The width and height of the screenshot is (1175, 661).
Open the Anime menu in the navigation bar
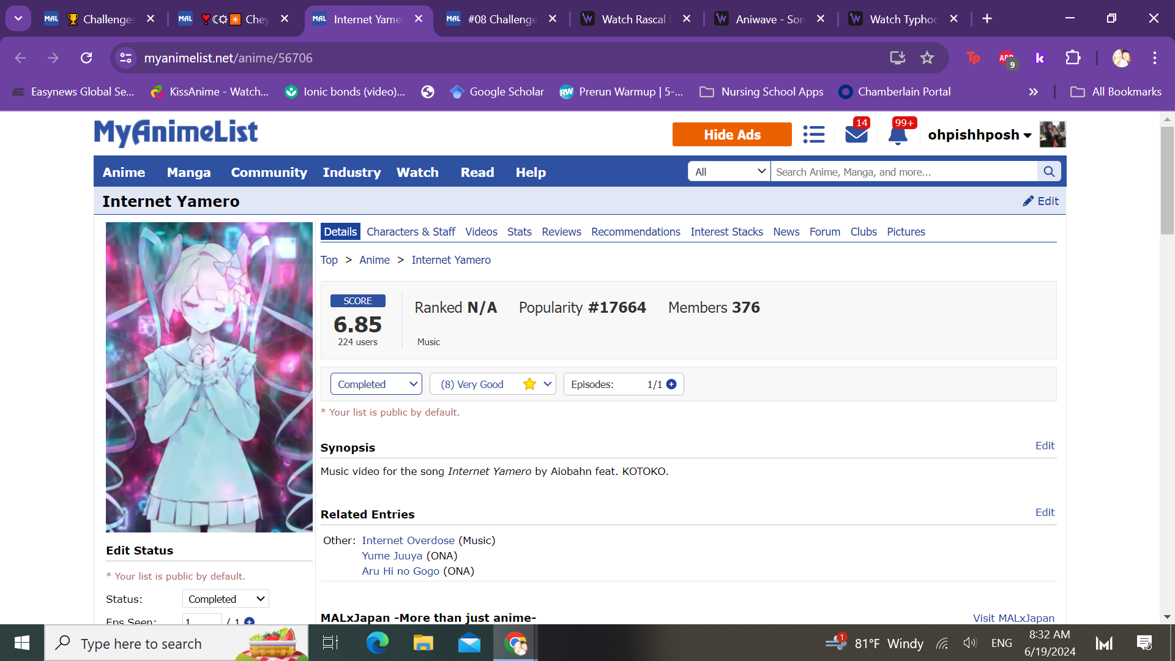tap(124, 173)
